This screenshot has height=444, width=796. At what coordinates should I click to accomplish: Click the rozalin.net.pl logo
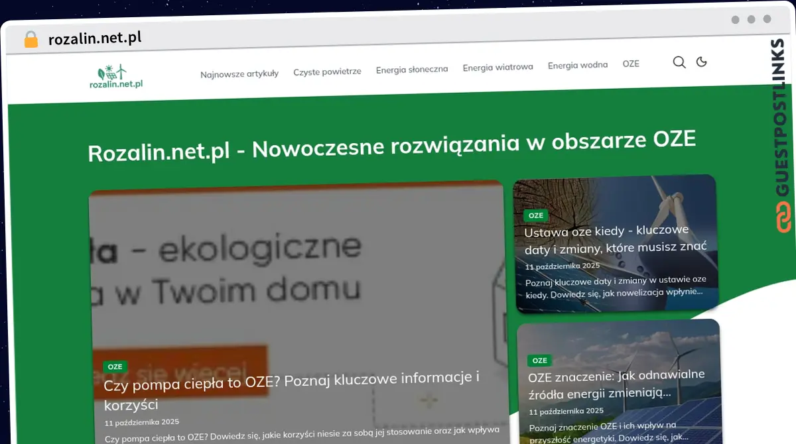pyautogui.click(x=116, y=77)
